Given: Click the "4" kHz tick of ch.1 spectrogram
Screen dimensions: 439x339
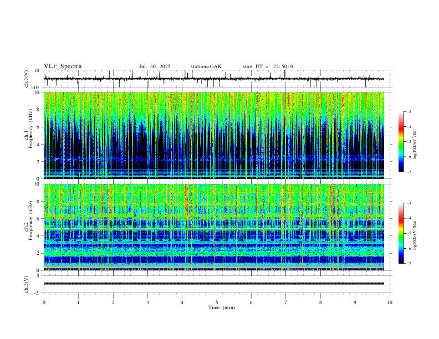Looking at the screenshot, I should 39,145.
